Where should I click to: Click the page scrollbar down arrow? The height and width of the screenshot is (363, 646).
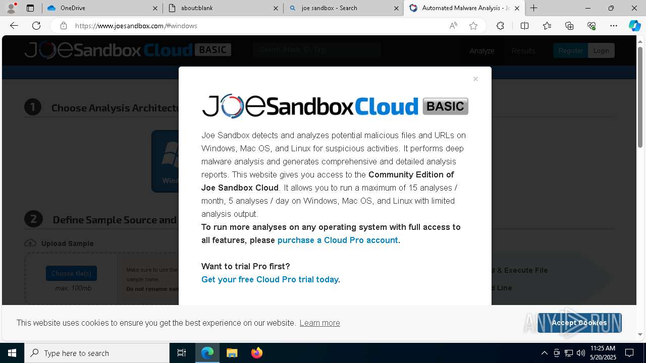(640, 334)
